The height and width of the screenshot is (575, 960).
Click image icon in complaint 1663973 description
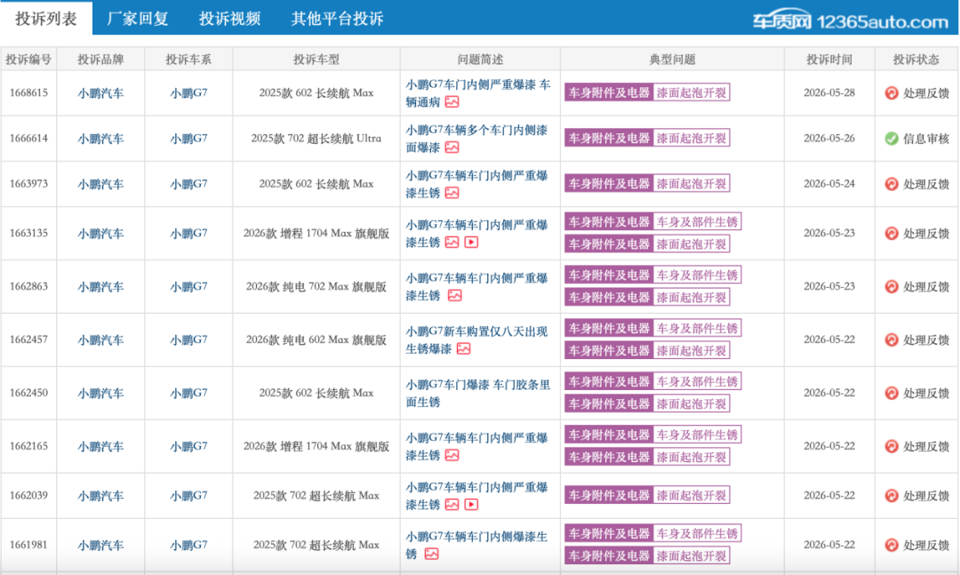pos(452,193)
